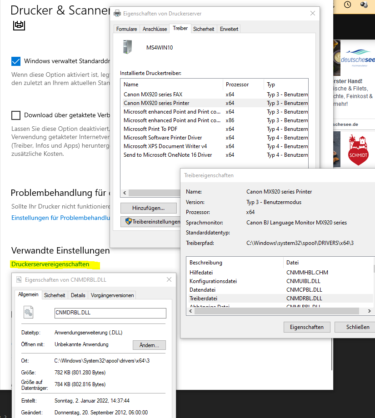Click the left scroll arrow of the driver list
Image resolution: width=375 pixels, height=418 pixels.
(125, 193)
